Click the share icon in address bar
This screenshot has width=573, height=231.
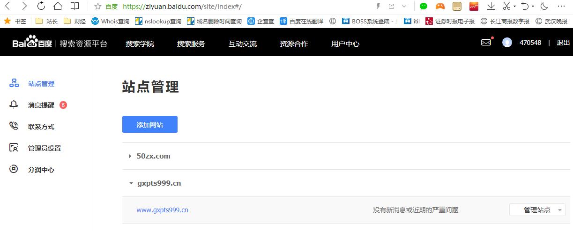click(x=391, y=6)
